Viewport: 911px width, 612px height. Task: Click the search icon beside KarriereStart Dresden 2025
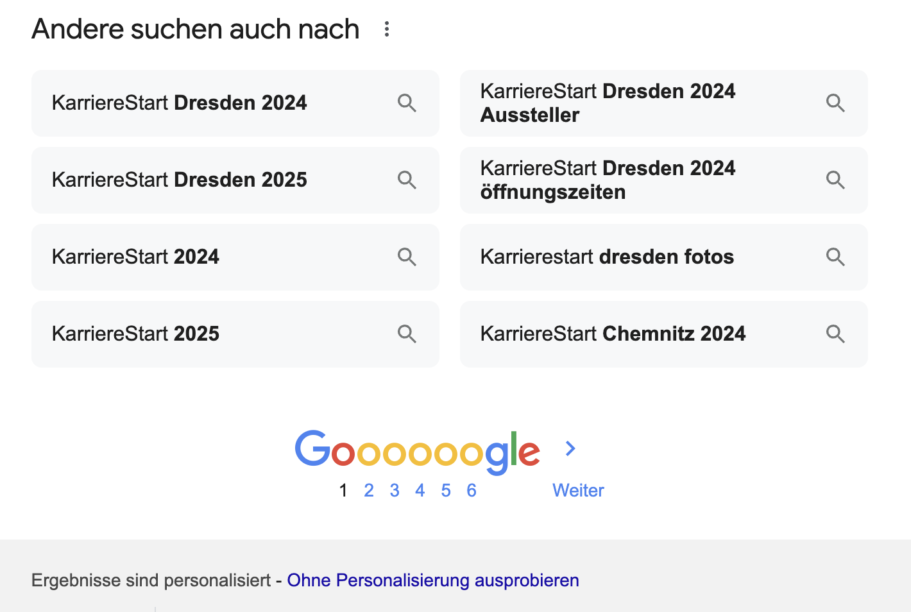pyautogui.click(x=407, y=180)
